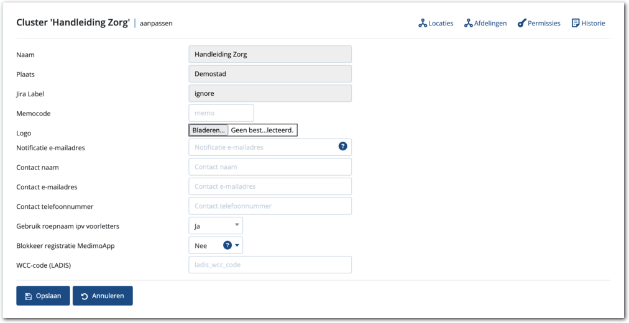This screenshot has height=323, width=629.
Task: Open the Gebruik roepnaam ipv voorletters dropdown
Action: [215, 226]
